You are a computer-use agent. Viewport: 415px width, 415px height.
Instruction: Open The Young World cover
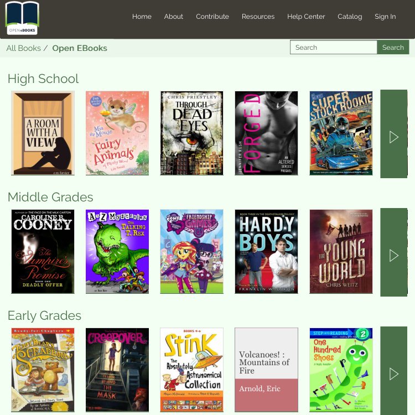click(341, 251)
